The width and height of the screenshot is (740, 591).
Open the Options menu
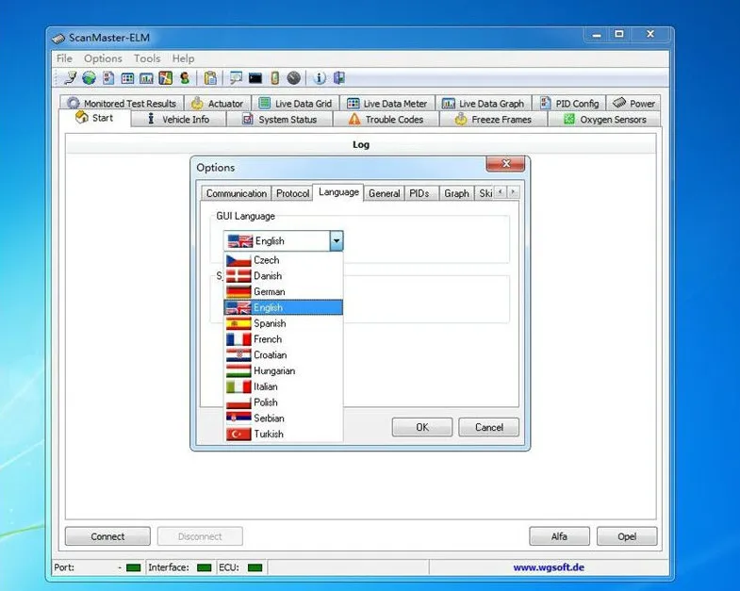(103, 58)
